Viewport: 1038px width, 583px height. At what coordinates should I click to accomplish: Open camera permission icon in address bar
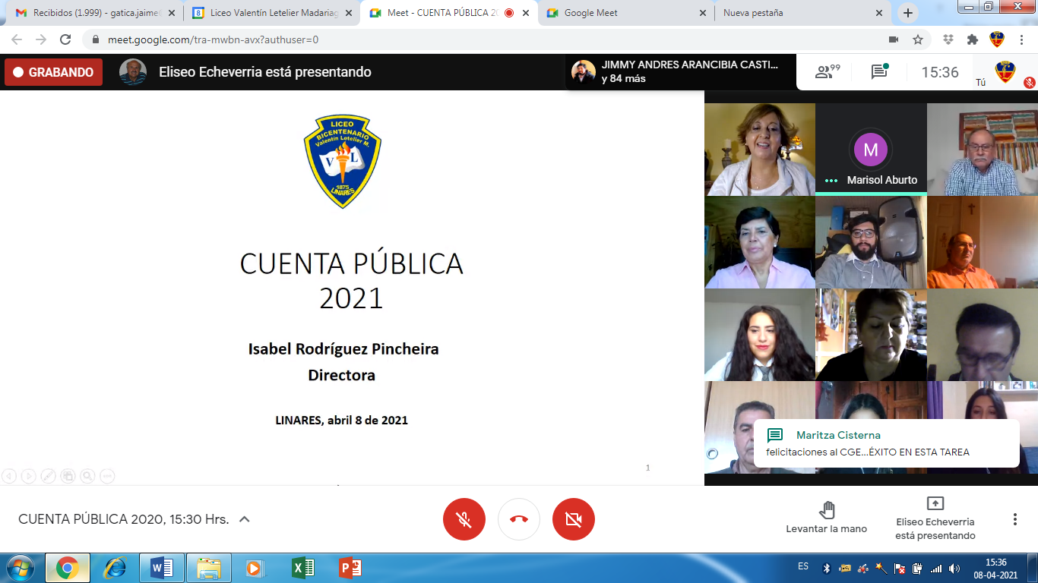894,39
